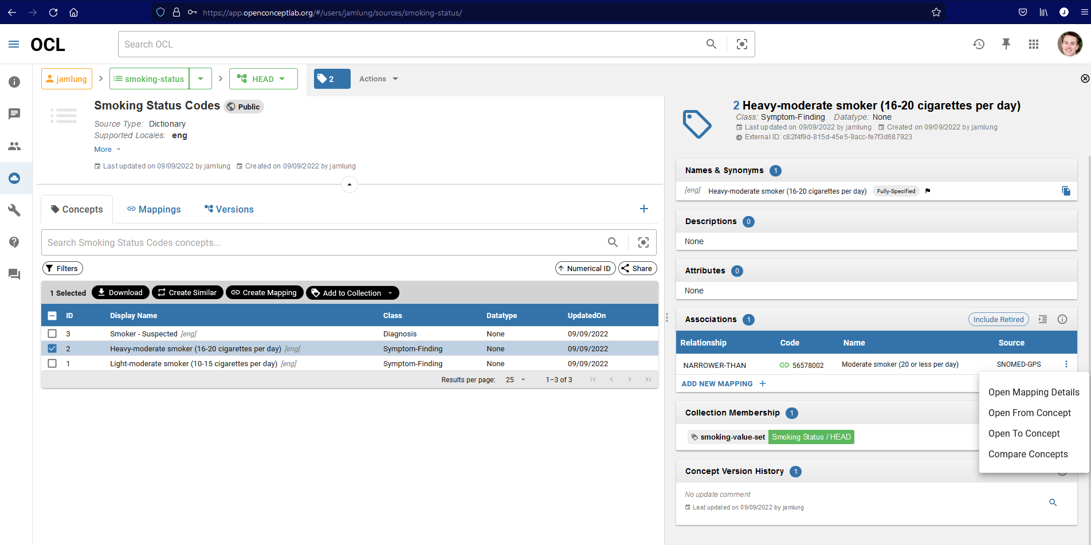Click the pin icon in the top bar
This screenshot has width=1091, height=545.
[x=1006, y=44]
